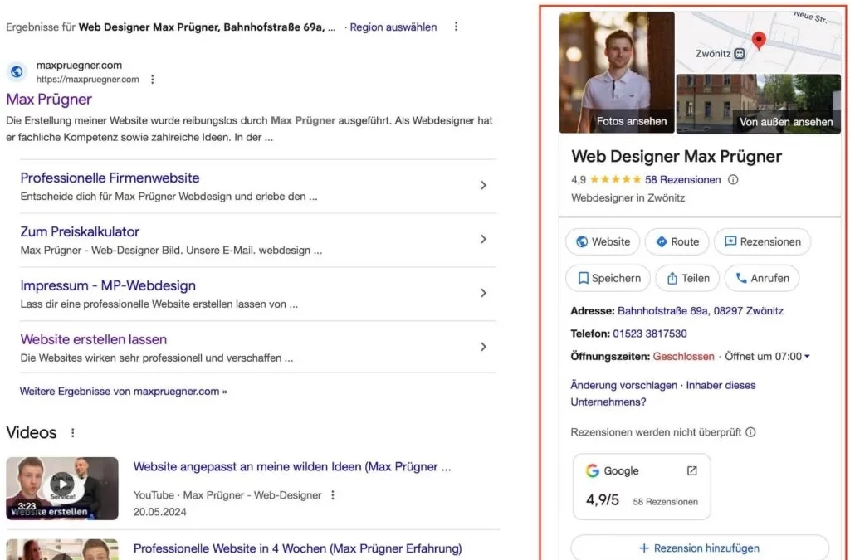Click the 58 Rezensionen link under the business name

[x=682, y=179]
